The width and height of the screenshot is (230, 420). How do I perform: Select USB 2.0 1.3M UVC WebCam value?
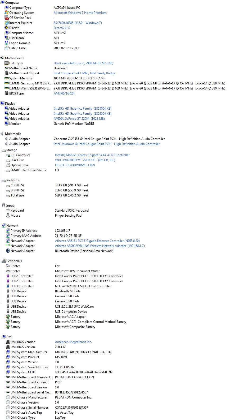pyautogui.click(x=74, y=307)
